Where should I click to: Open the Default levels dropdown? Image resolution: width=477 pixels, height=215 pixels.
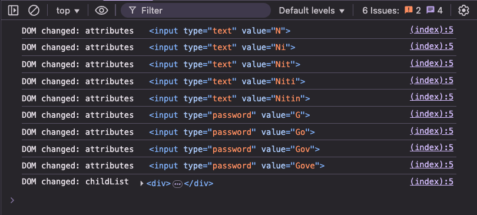(x=312, y=11)
